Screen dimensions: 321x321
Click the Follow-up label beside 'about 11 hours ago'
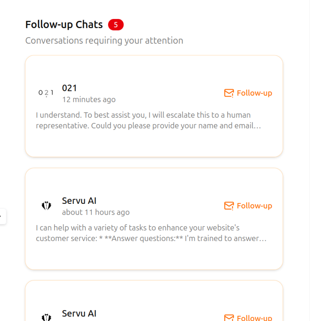click(x=254, y=206)
